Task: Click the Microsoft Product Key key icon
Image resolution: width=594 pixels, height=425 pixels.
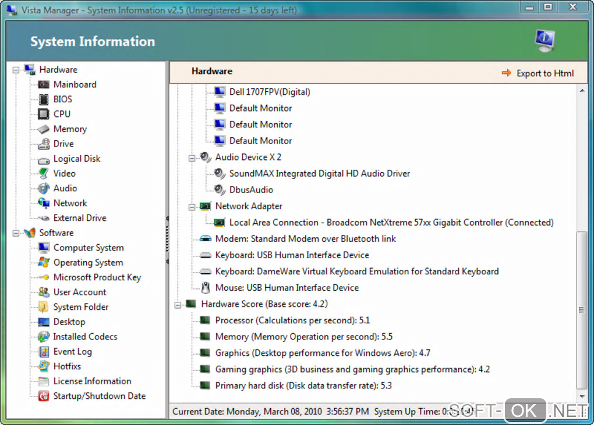Action: [x=44, y=277]
